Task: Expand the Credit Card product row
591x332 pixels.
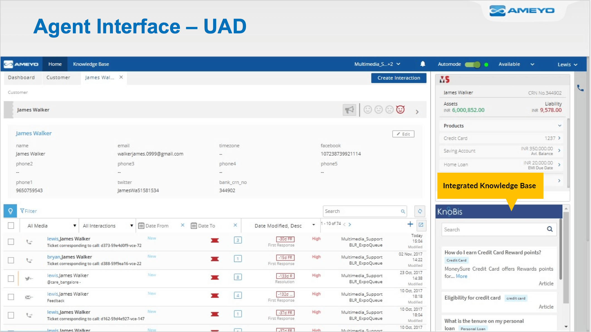Action: click(x=559, y=138)
